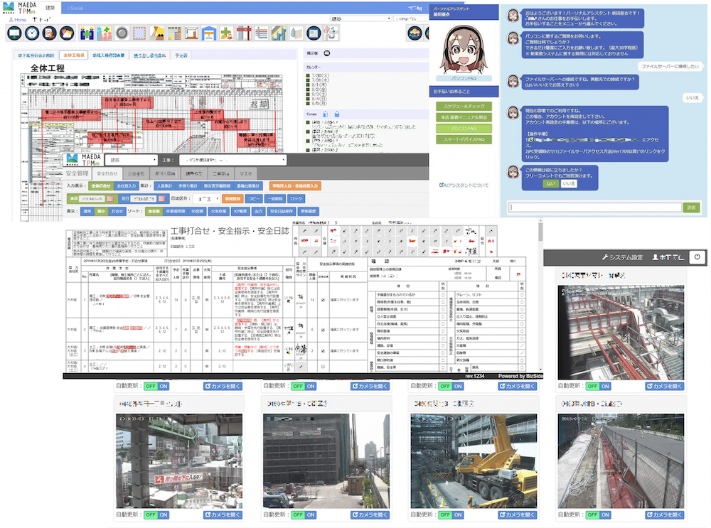Image resolution: width=711 pixels, height=528 pixels.
Task: Select the 建築 tab beside MAEDA logo
Action: tap(50, 8)
